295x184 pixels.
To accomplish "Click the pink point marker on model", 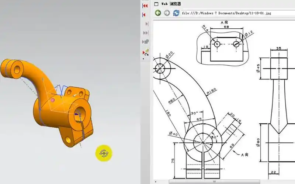I will (52, 100).
